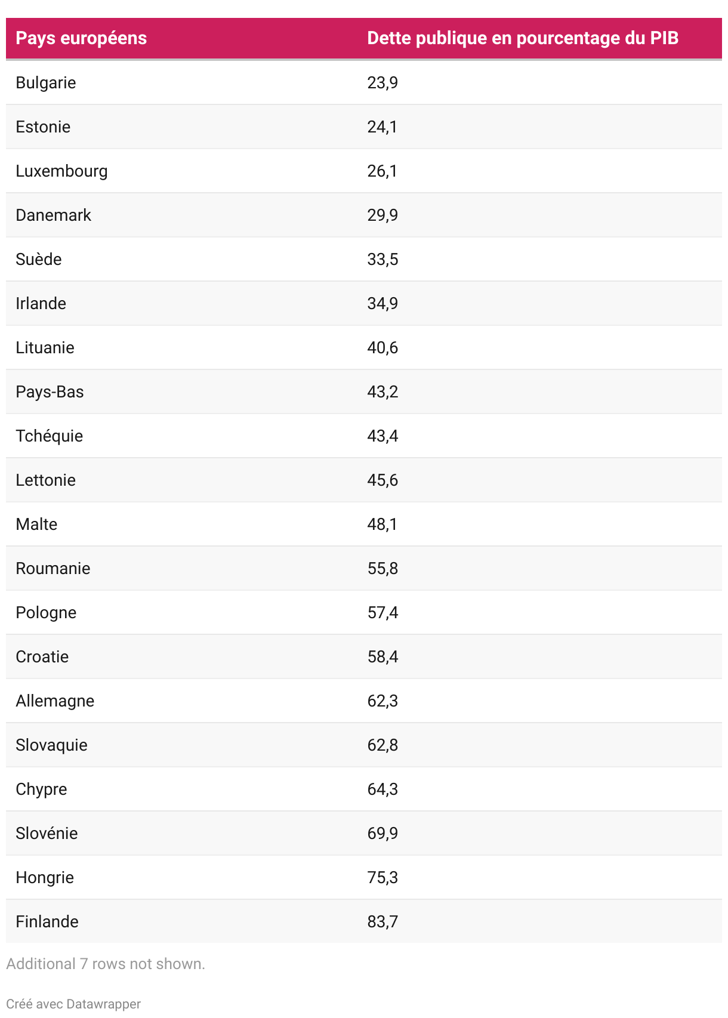Click the Lituanie value 40,6
728x1018 pixels.
[x=382, y=348]
